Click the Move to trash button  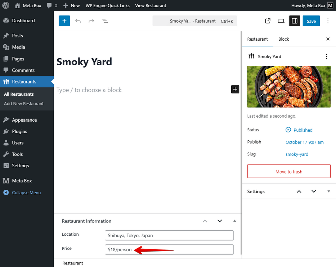click(x=289, y=172)
